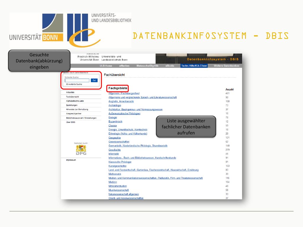The height and width of the screenshot is (227, 303).
Task: Open the Metasuche/DigiBib tab
Action: click(x=147, y=66)
